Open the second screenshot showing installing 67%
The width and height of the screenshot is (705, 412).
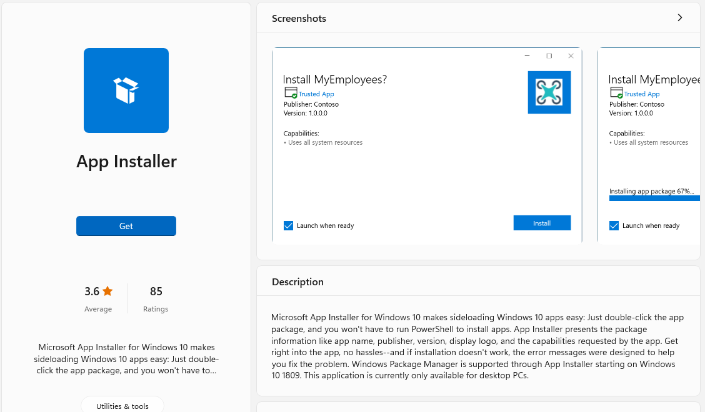point(649,145)
